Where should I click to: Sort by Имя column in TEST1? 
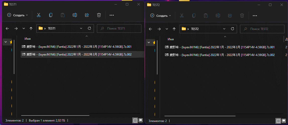28,39
